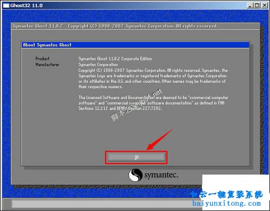Maximize the Ghost32 11.0 window
Viewport: 270px width, 211px height.
coord(257,5)
